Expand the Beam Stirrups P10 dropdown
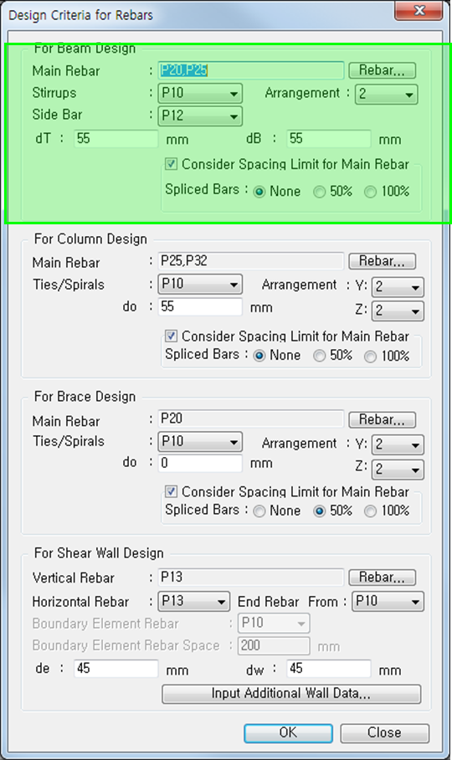The image size is (452, 760). point(200,93)
